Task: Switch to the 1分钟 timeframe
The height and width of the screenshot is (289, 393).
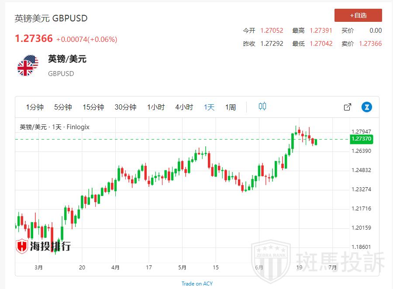Action: point(35,107)
